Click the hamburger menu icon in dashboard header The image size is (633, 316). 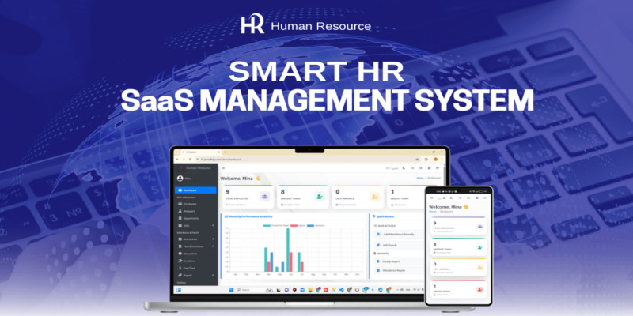click(224, 168)
